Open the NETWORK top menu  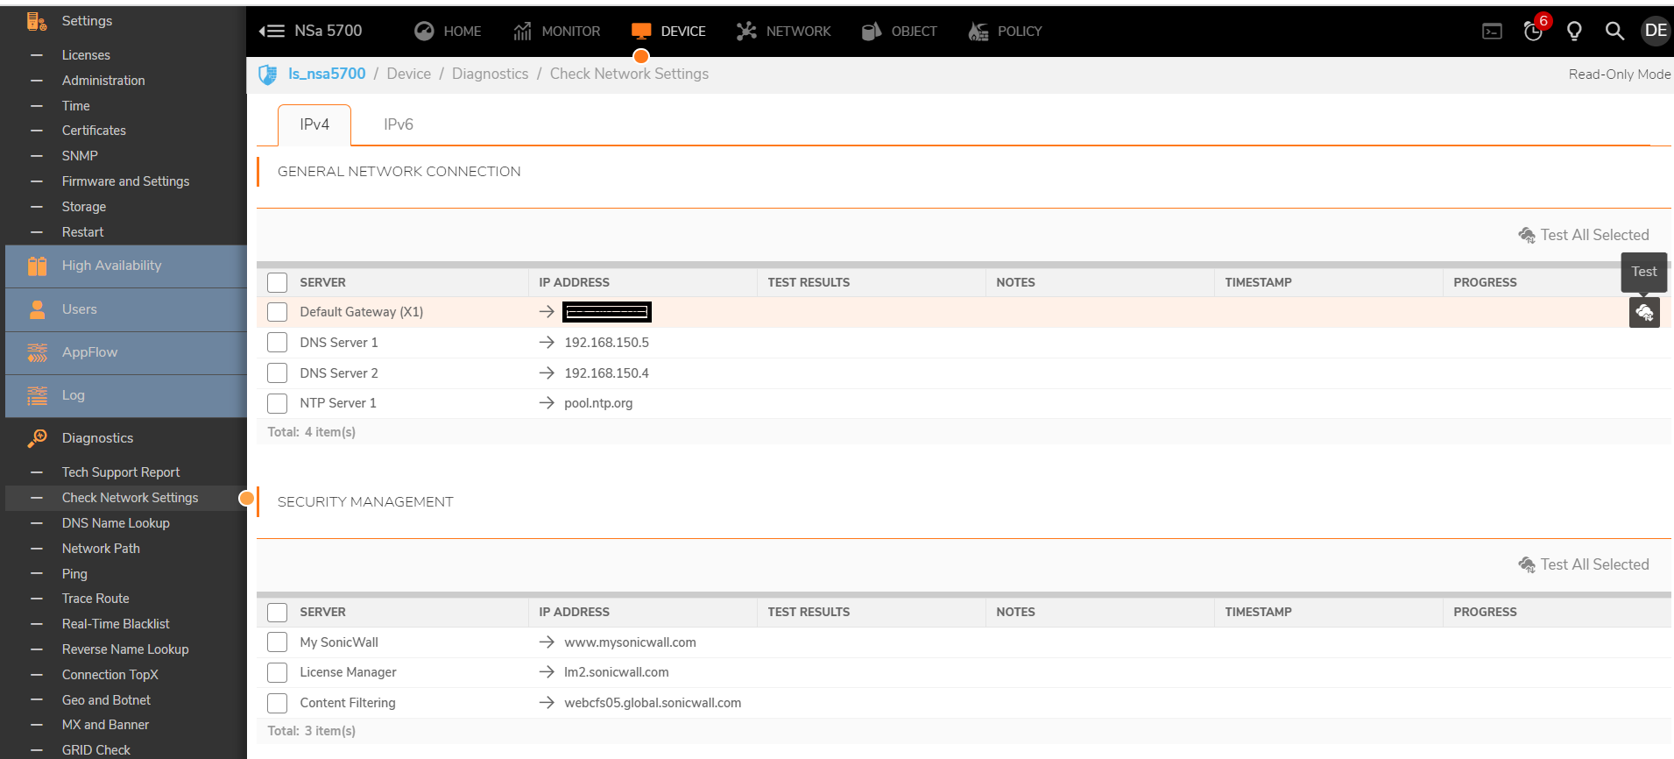pos(784,32)
